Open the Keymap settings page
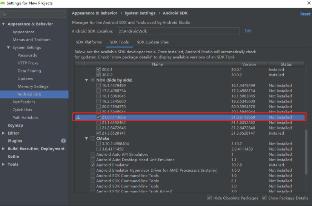Screen dimensions: 312x206 (15, 125)
